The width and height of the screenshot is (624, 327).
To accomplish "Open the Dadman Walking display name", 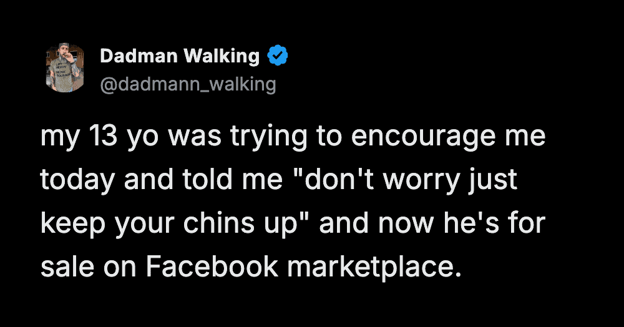I will pyautogui.click(x=180, y=57).
